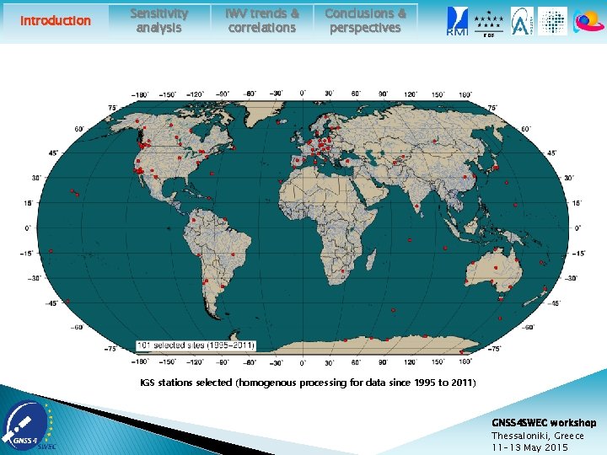The width and height of the screenshot is (607, 455).
Task: Click the RMI logo
Action: pos(457,21)
